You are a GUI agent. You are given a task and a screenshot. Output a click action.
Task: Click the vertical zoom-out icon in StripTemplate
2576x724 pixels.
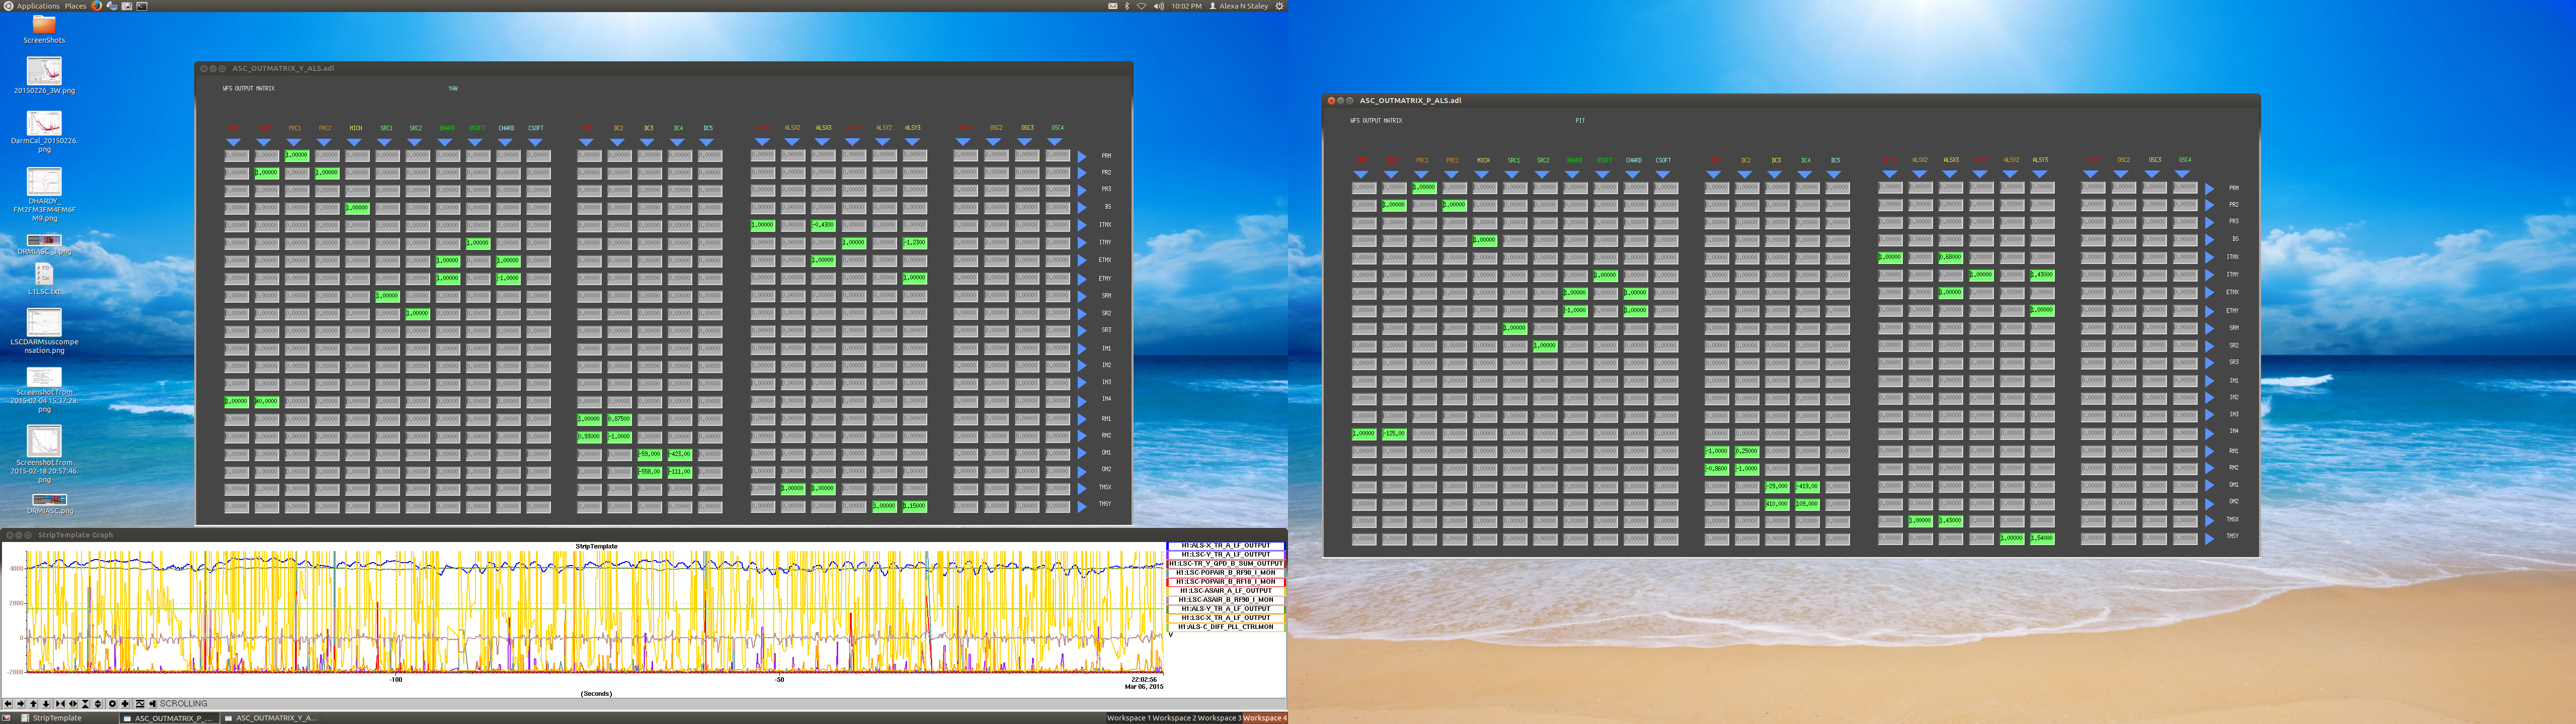98,704
